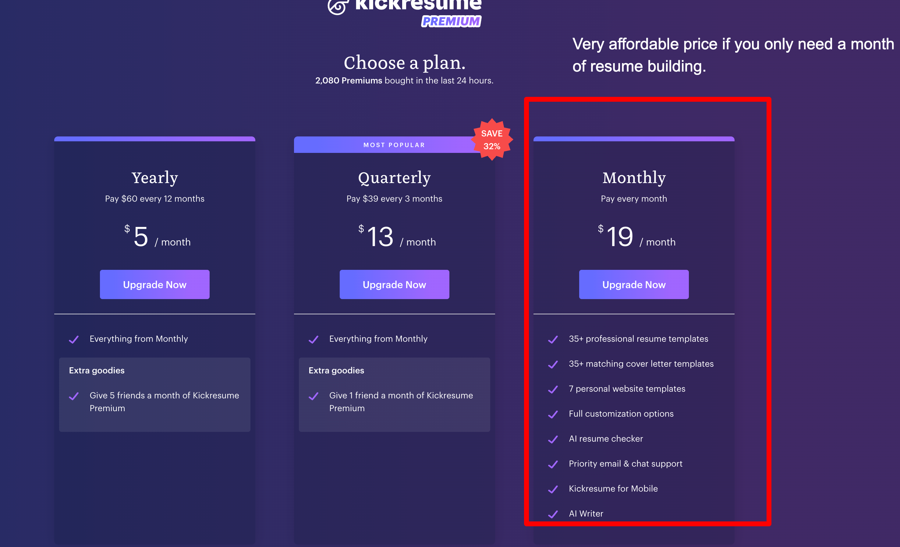Click the Full customization options feature
The height and width of the screenshot is (547, 900).
pyautogui.click(x=621, y=414)
